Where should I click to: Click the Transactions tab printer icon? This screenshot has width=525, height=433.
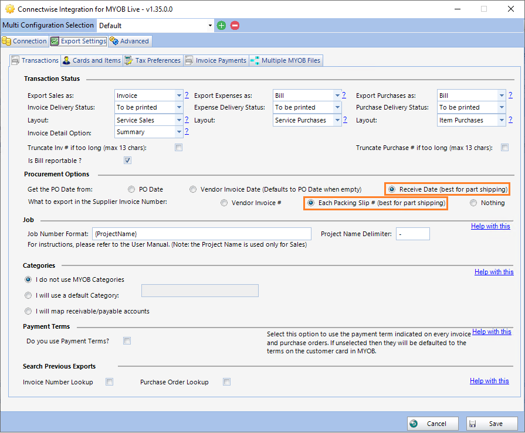(15, 60)
